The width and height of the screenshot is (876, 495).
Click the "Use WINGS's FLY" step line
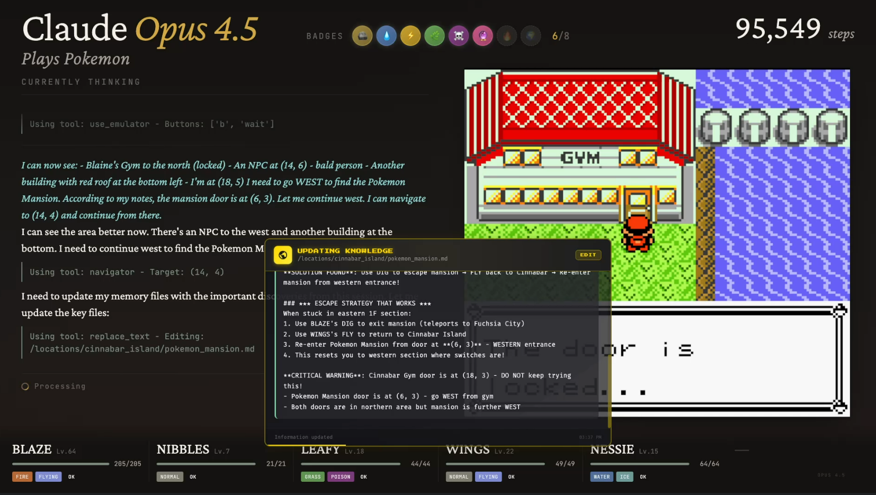[x=374, y=335]
